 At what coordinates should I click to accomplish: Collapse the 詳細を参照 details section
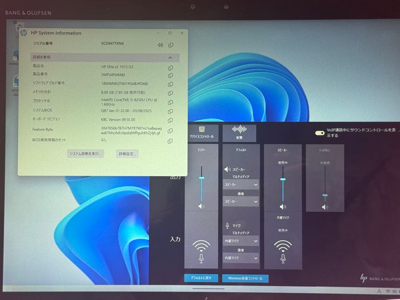click(170, 58)
